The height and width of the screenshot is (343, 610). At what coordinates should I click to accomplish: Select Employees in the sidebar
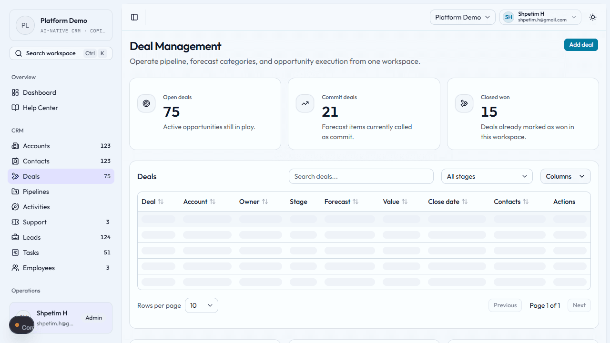[38, 268]
